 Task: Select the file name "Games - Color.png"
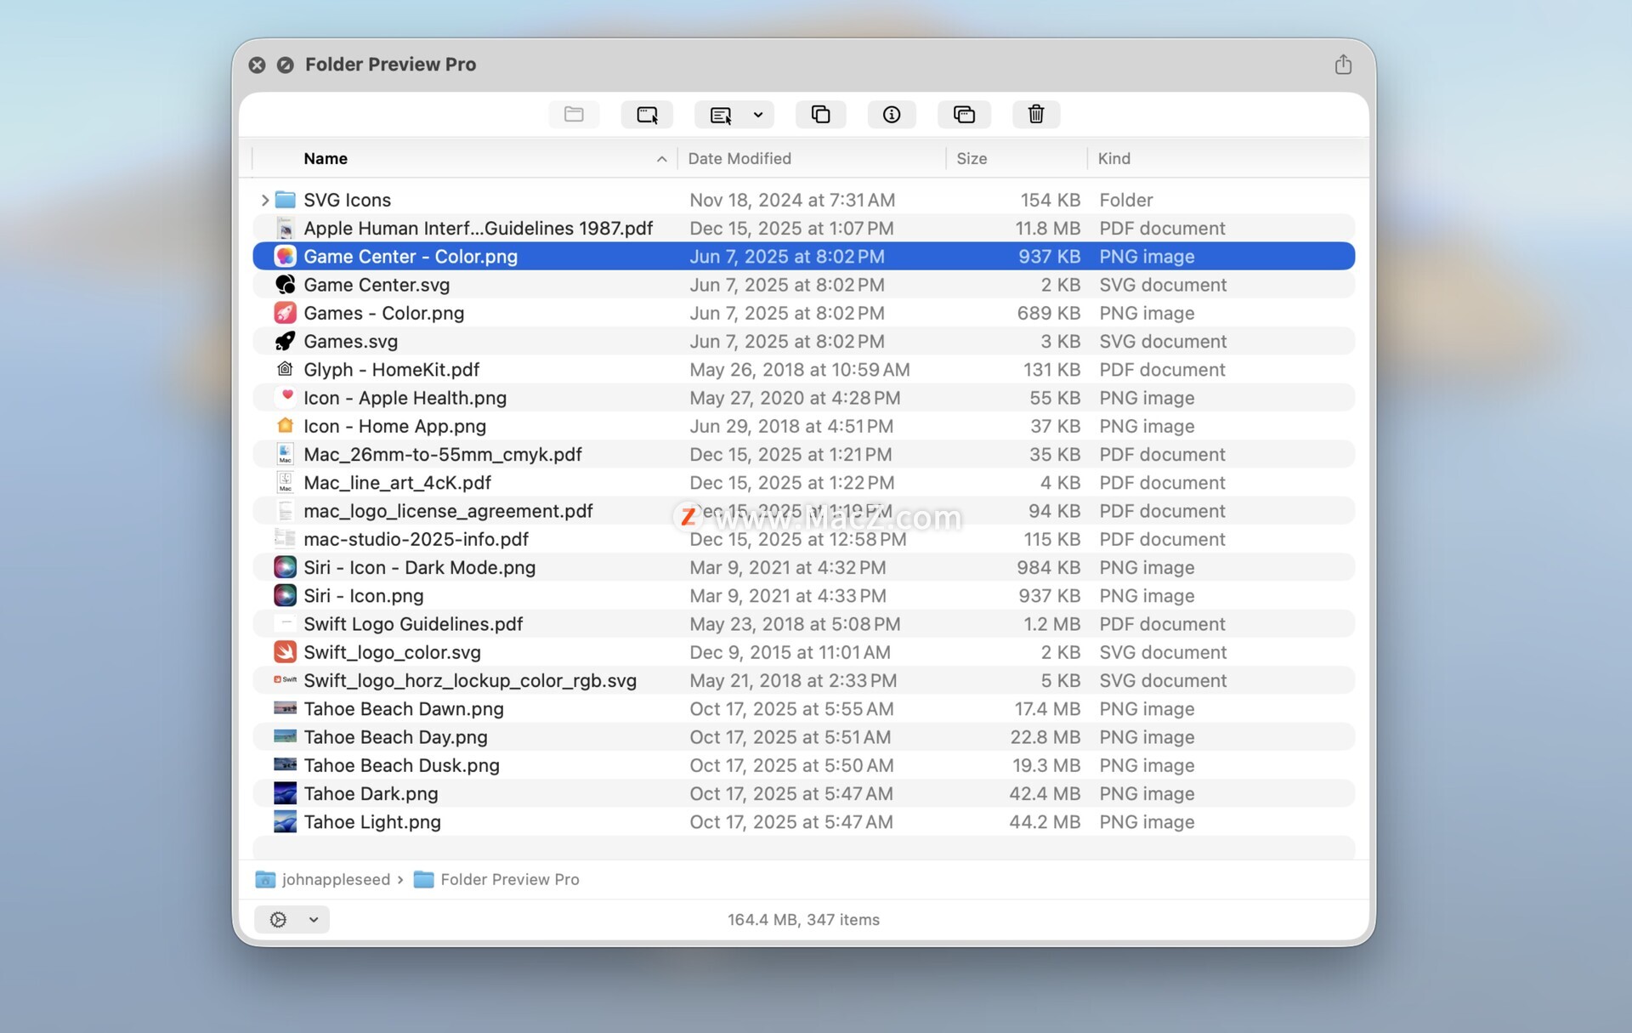coord(384,313)
